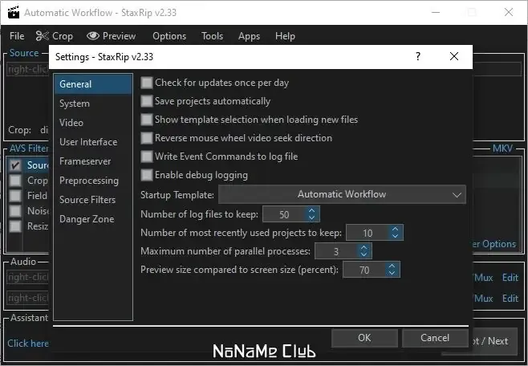Click the Source header link in main window
This screenshot has height=366, width=528.
24,53
